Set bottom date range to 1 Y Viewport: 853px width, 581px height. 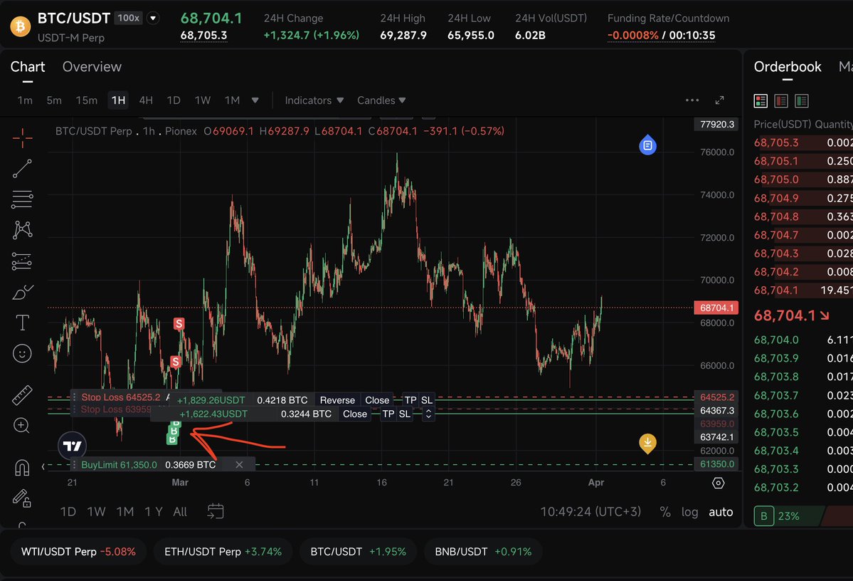click(x=153, y=512)
